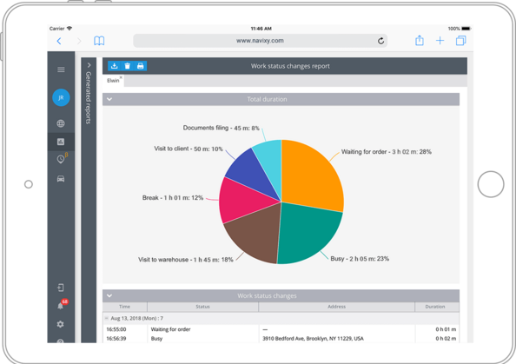
Task: Close the Elwin tab
Action: (x=121, y=77)
